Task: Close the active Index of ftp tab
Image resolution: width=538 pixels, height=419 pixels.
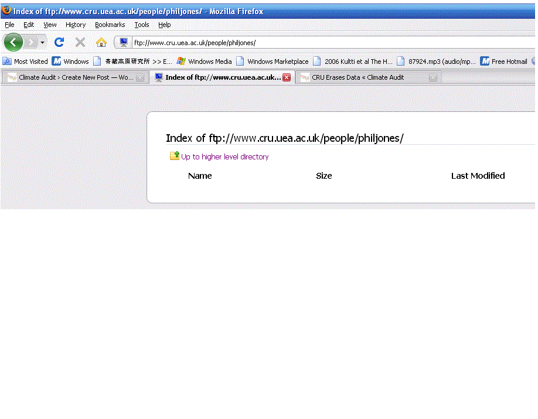Action: pyautogui.click(x=287, y=77)
